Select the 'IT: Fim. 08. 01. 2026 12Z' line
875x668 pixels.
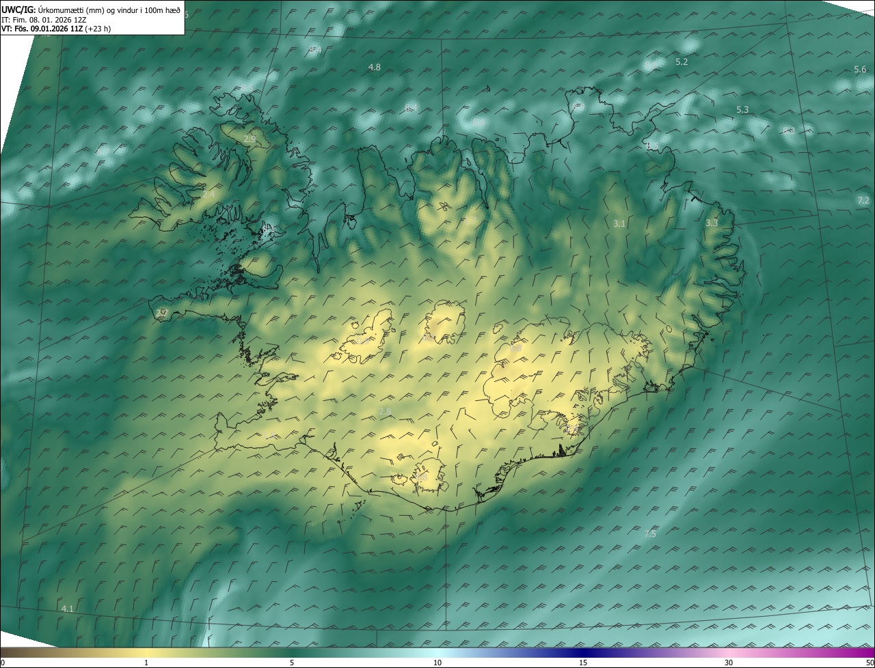(44, 20)
